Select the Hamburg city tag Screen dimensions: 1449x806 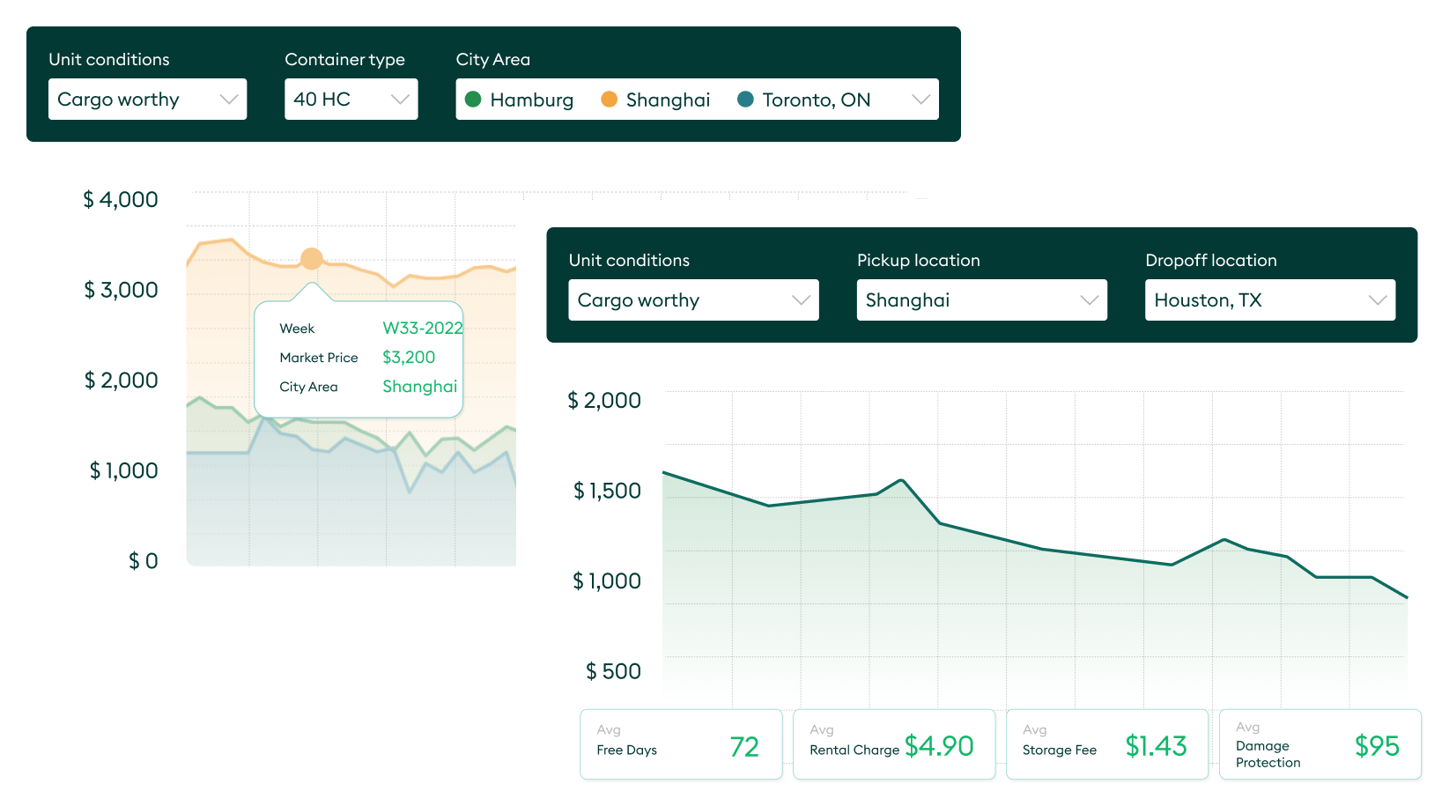pos(520,100)
